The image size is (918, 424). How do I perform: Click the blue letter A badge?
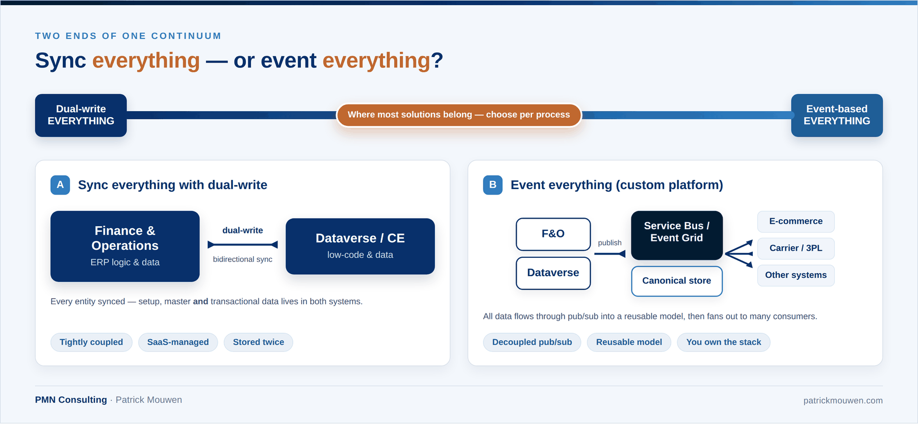click(x=60, y=185)
